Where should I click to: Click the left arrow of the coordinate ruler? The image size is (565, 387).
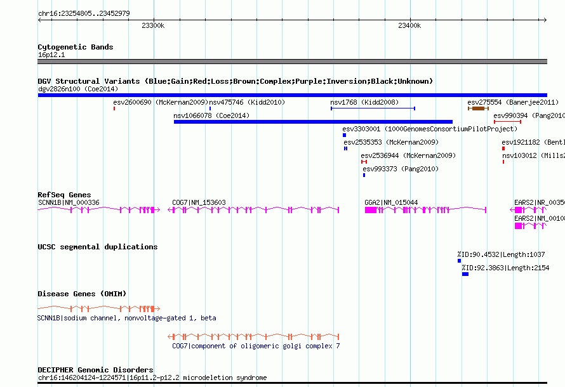[40, 20]
